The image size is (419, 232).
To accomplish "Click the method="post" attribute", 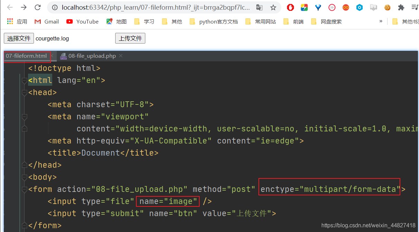I will click(x=224, y=189).
